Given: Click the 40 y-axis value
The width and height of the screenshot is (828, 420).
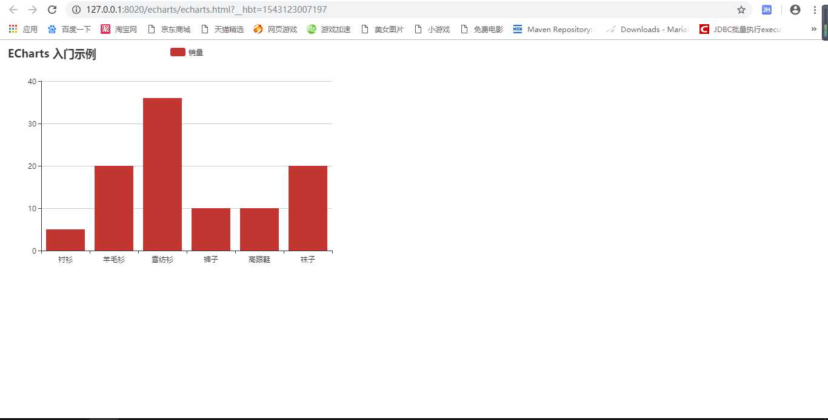Looking at the screenshot, I should 32,81.
